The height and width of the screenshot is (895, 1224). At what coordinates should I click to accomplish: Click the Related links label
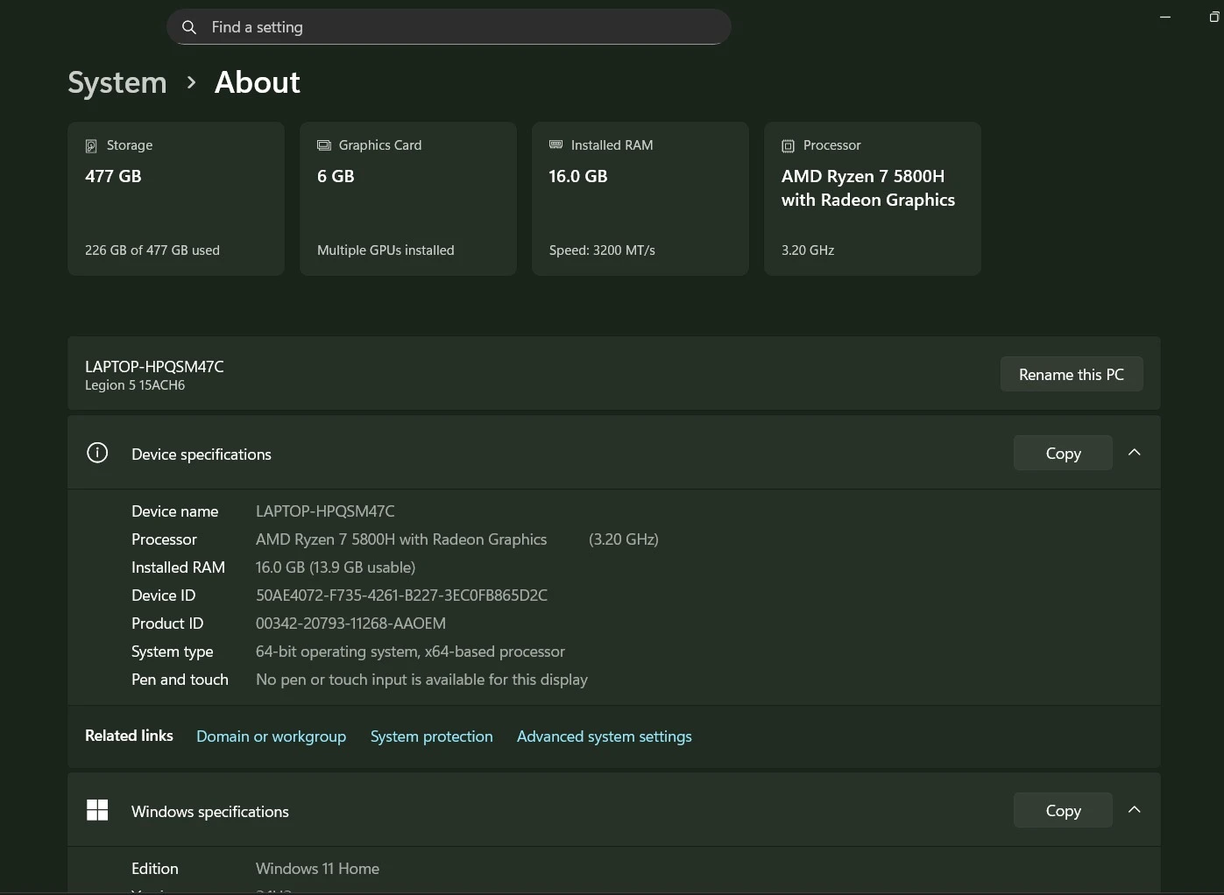129,736
